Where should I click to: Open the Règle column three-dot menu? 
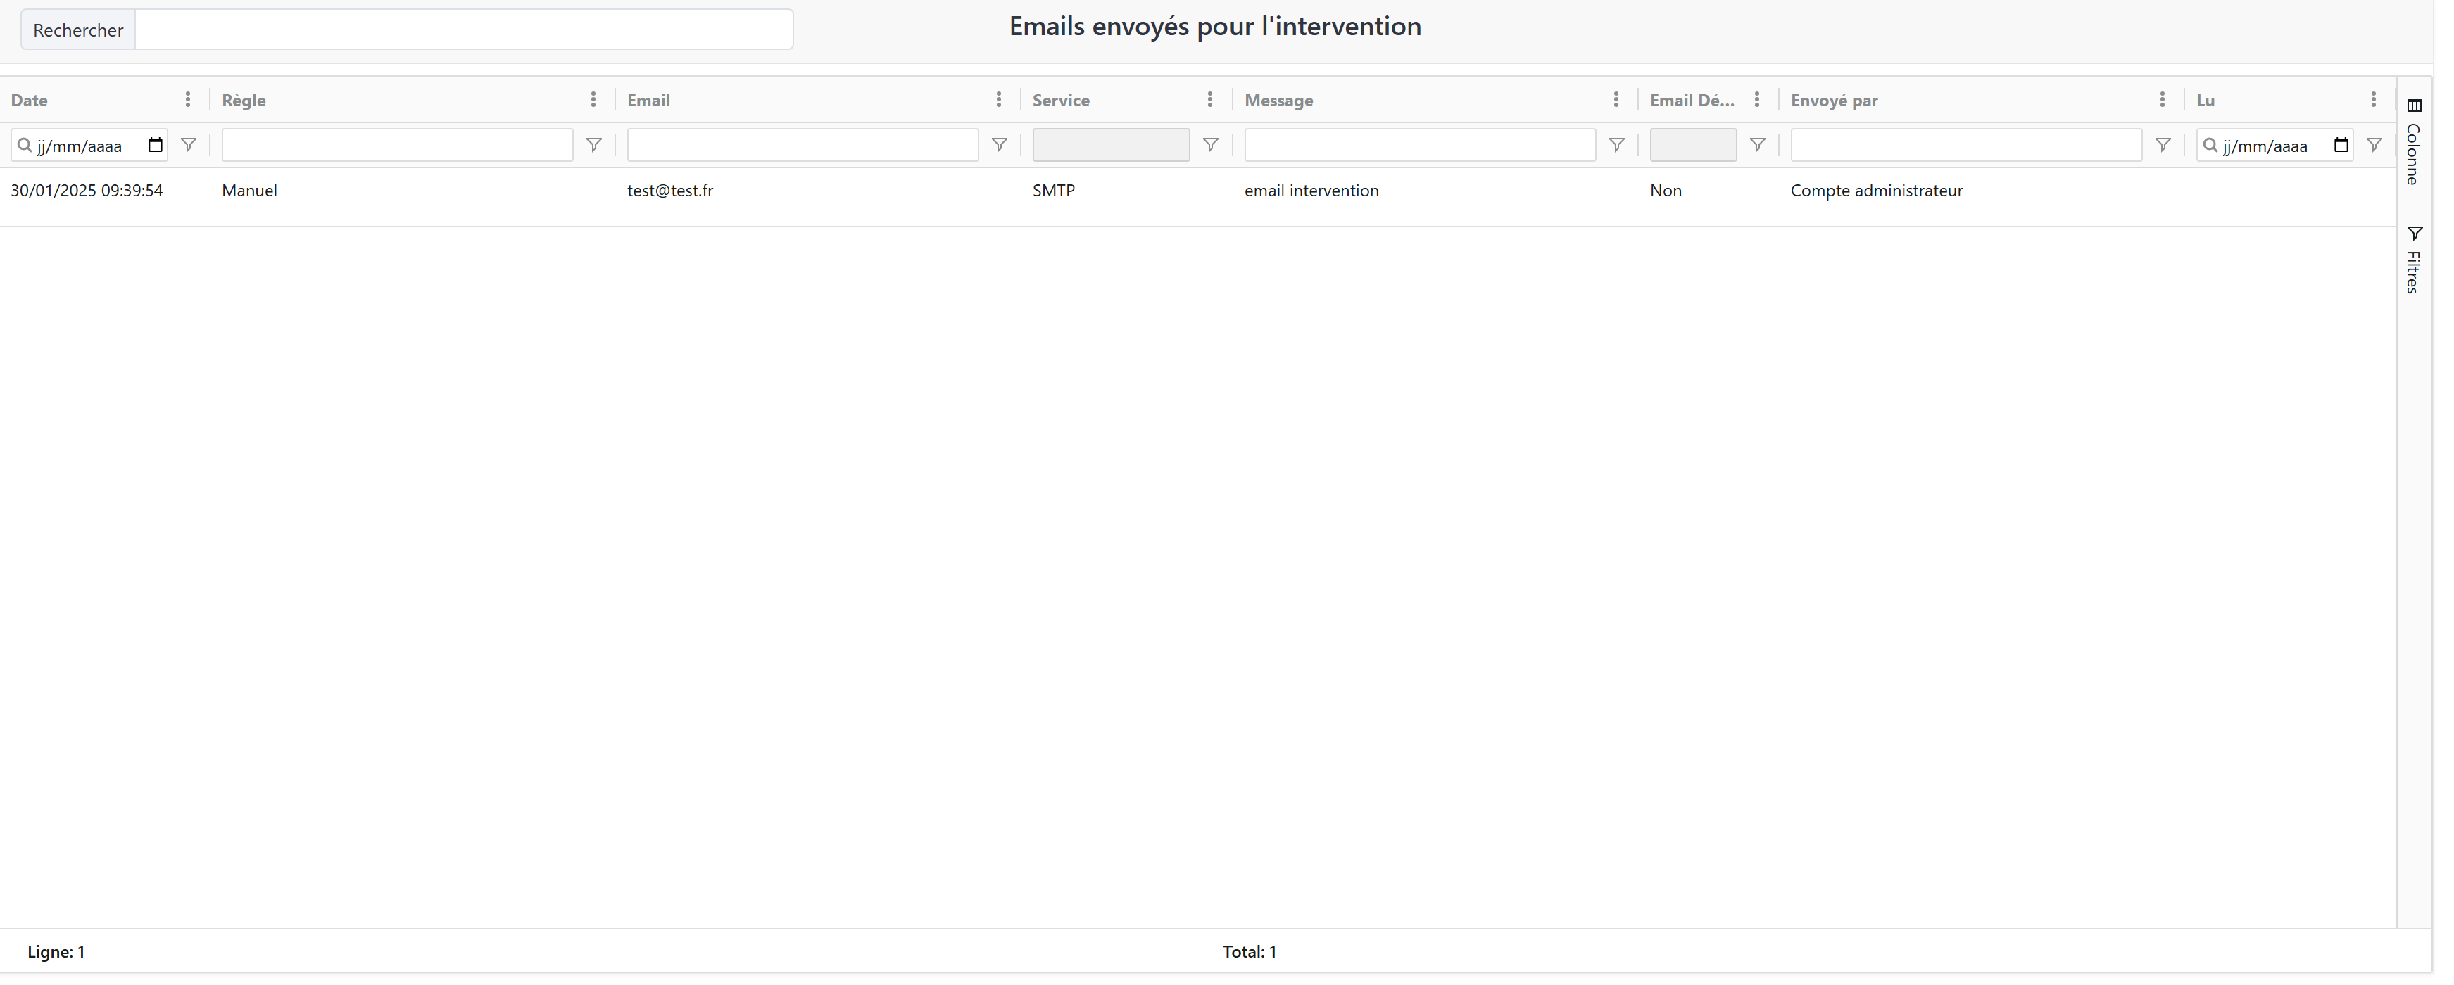tap(593, 100)
